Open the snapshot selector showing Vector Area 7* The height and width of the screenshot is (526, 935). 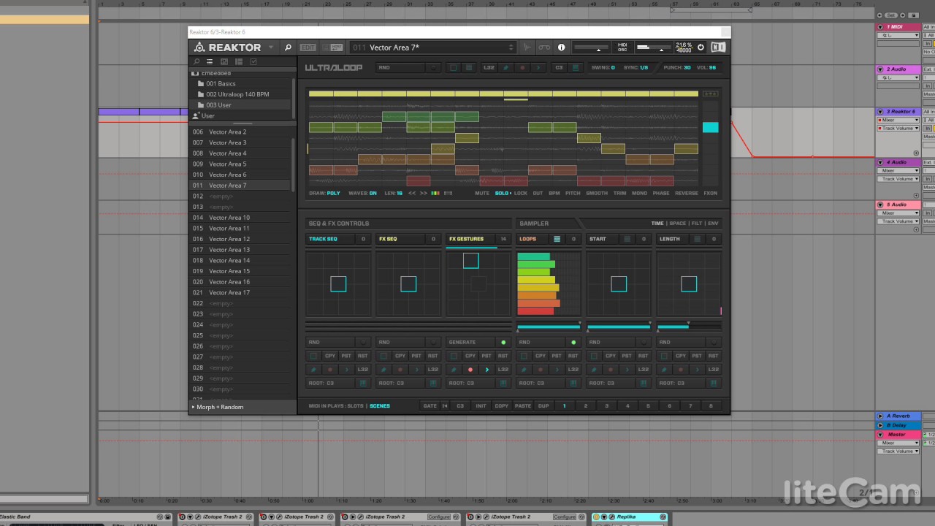pyautogui.click(x=432, y=47)
